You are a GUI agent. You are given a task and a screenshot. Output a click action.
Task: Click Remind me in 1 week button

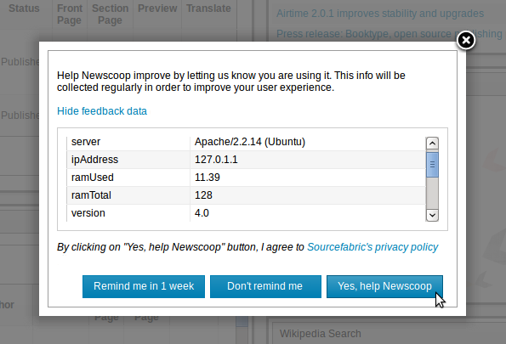coord(144,286)
